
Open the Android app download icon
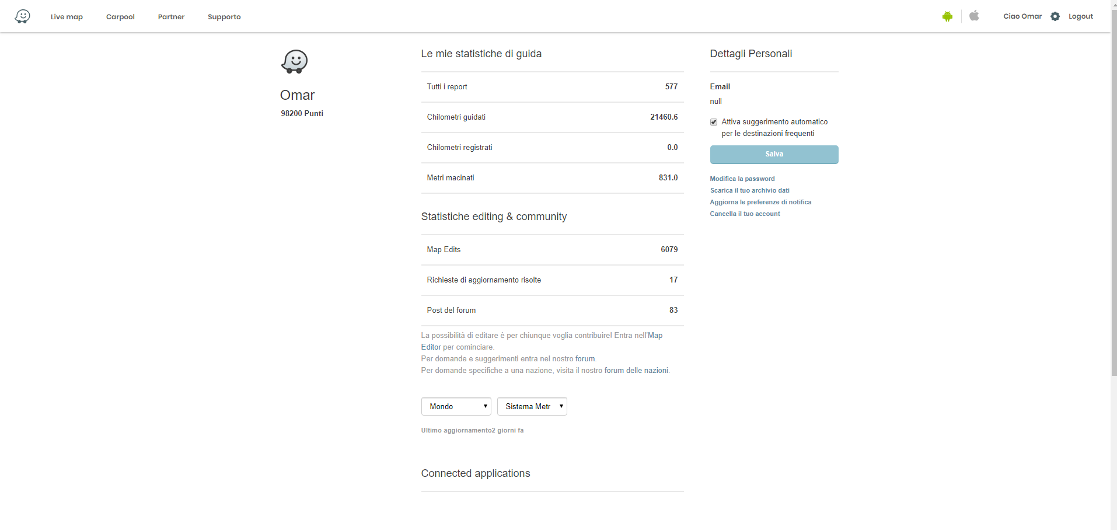pyautogui.click(x=947, y=16)
